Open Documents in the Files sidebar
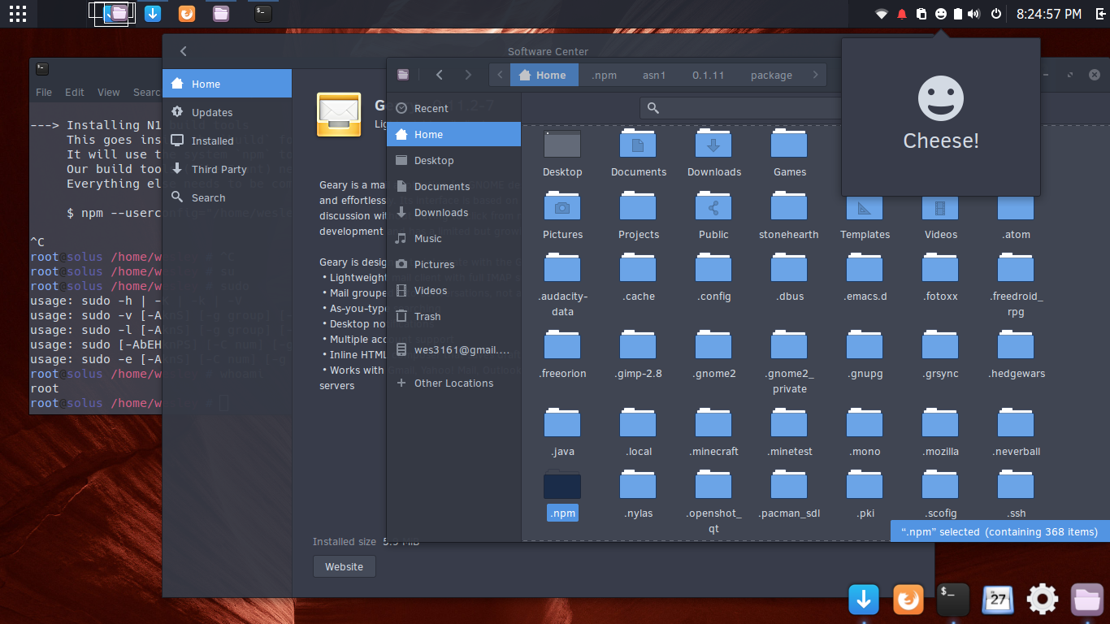This screenshot has height=624, width=1110. point(453,186)
